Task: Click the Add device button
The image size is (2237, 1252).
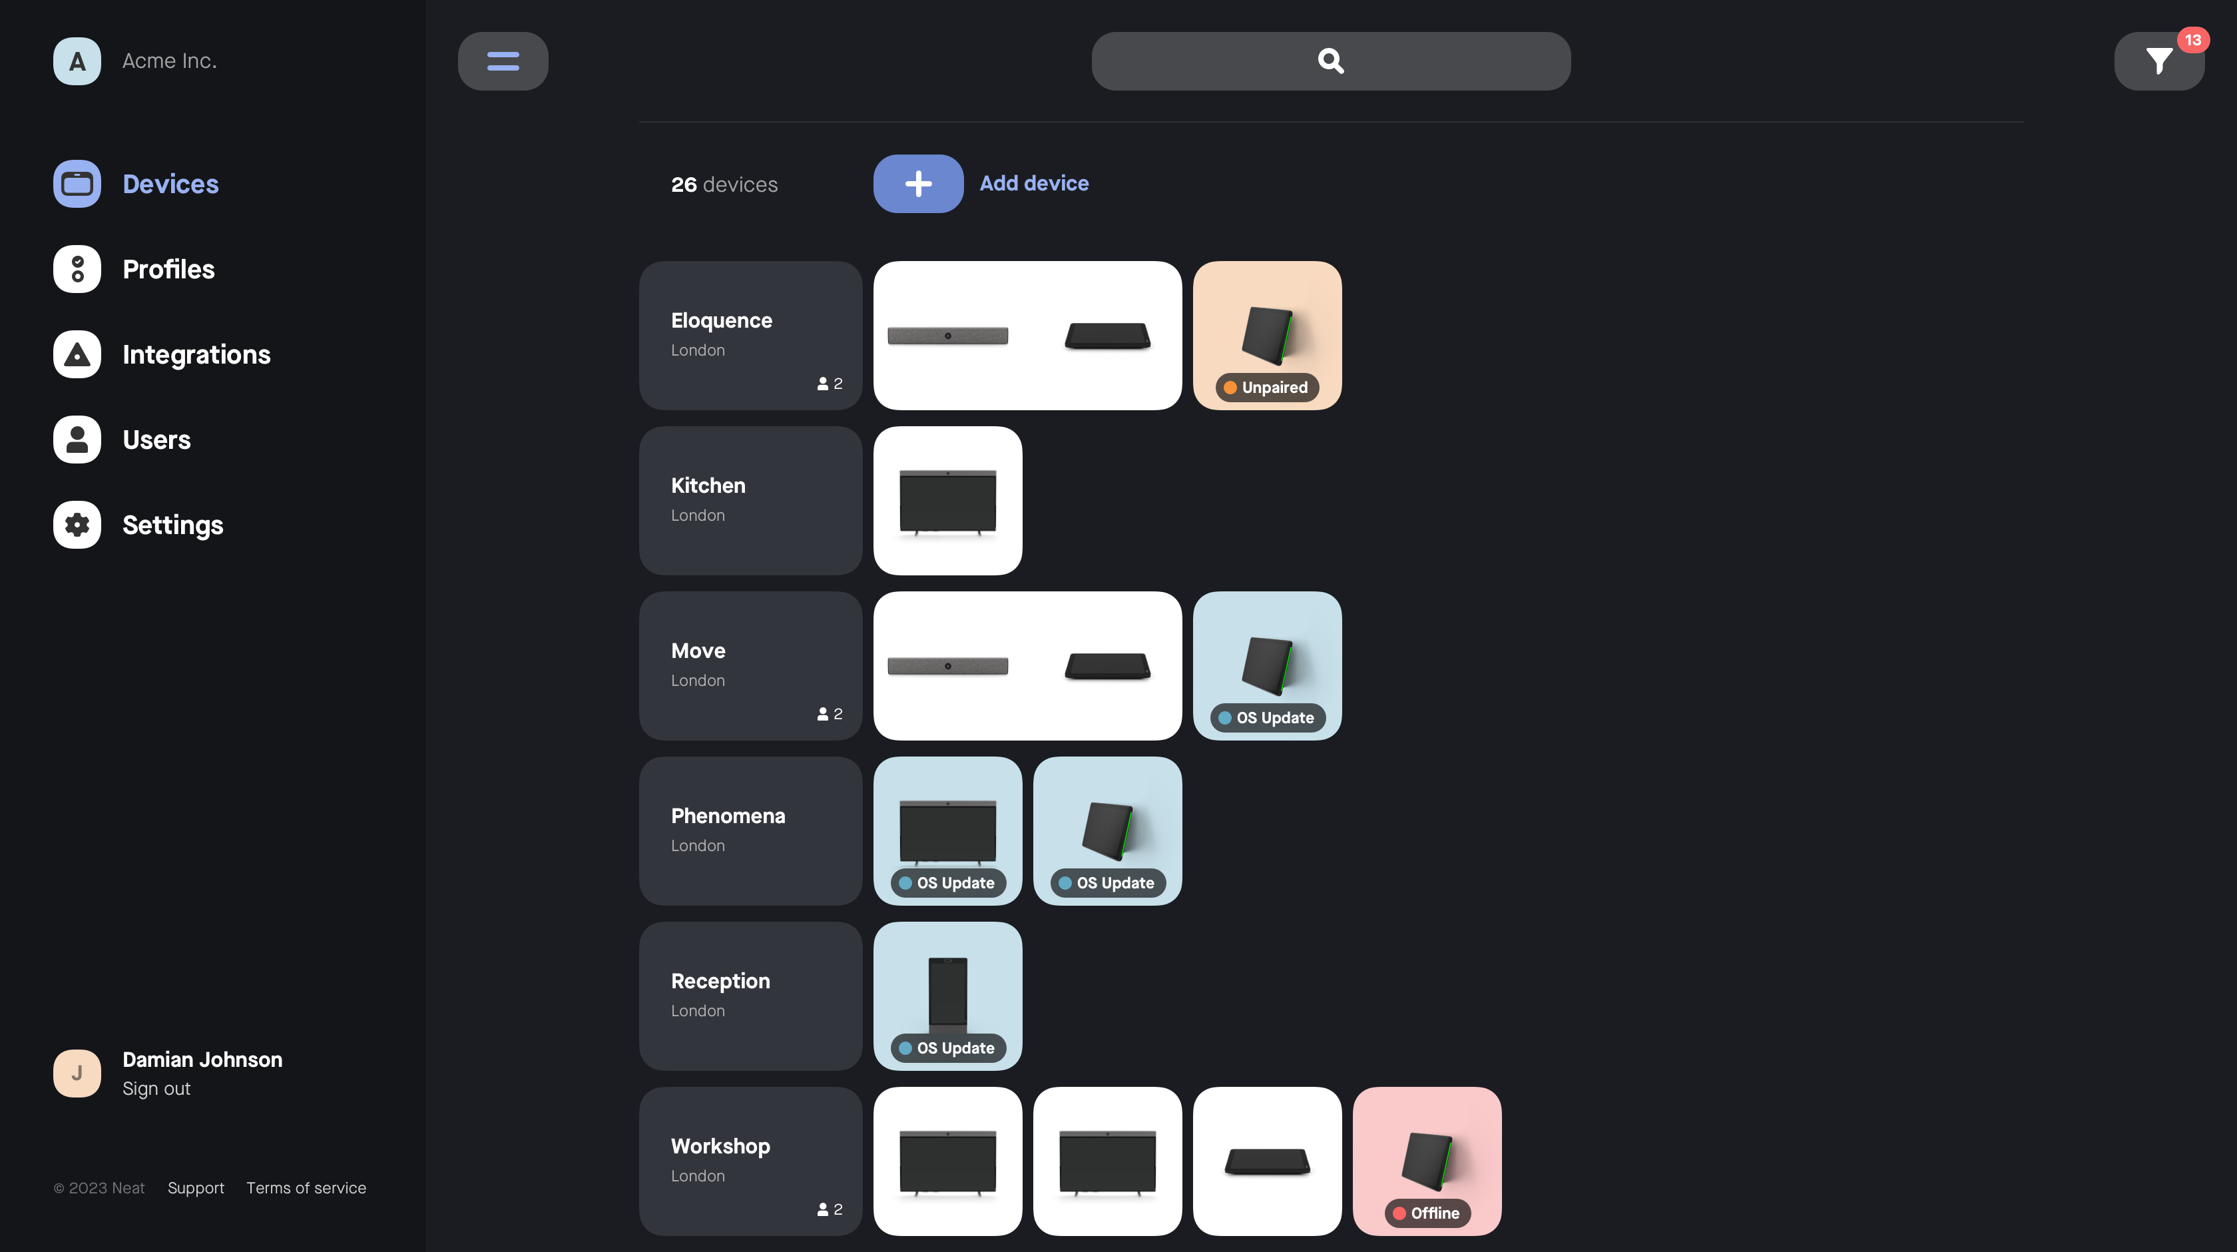Action: point(1033,183)
